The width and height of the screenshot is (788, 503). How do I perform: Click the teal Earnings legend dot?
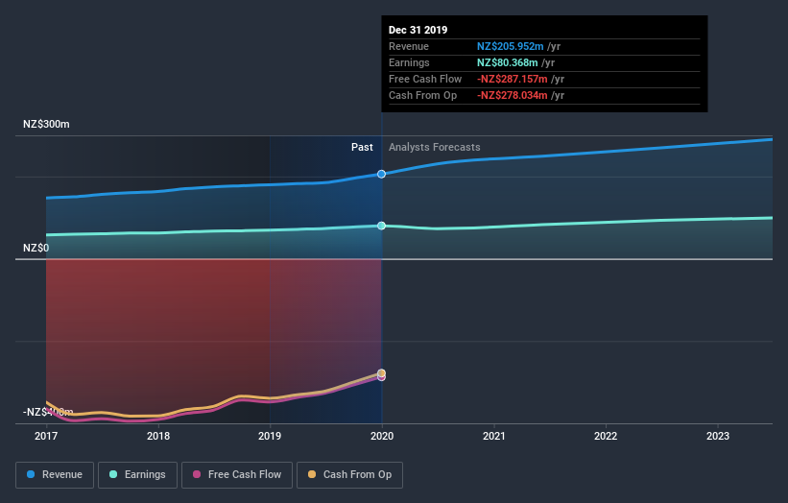pyautogui.click(x=113, y=474)
